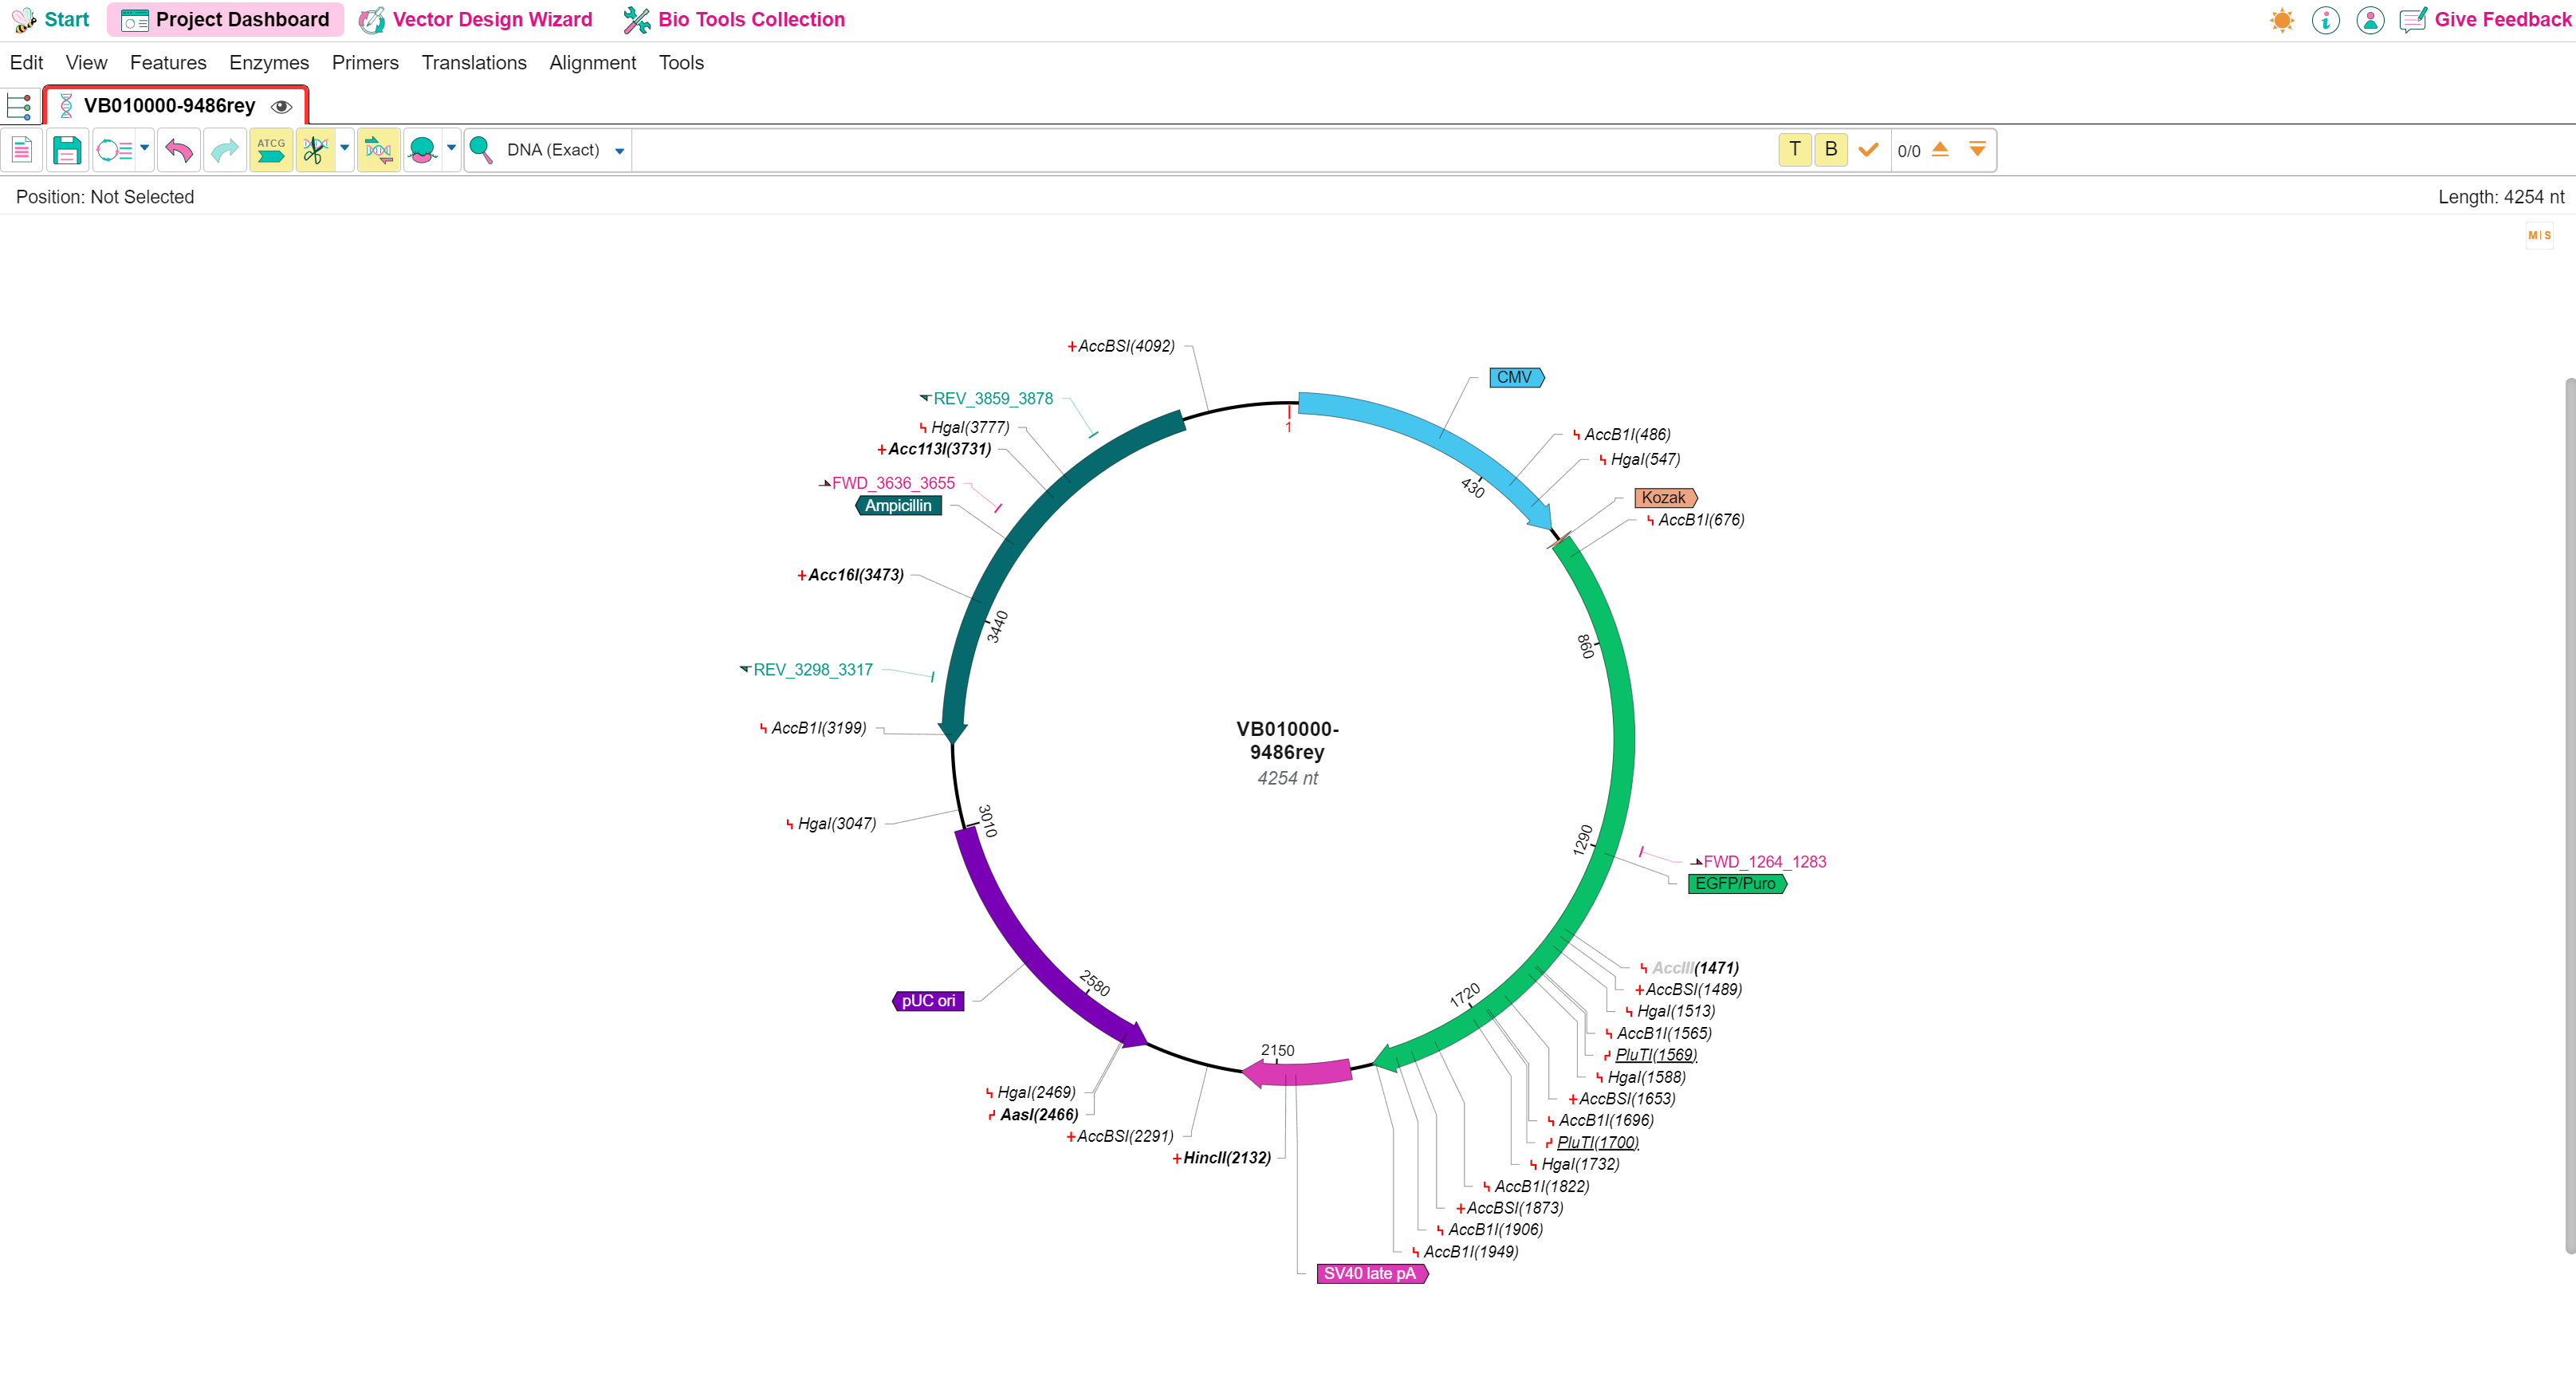Click the restriction enzyme scissors icon
The image size is (2576, 1393).
pos(316,150)
